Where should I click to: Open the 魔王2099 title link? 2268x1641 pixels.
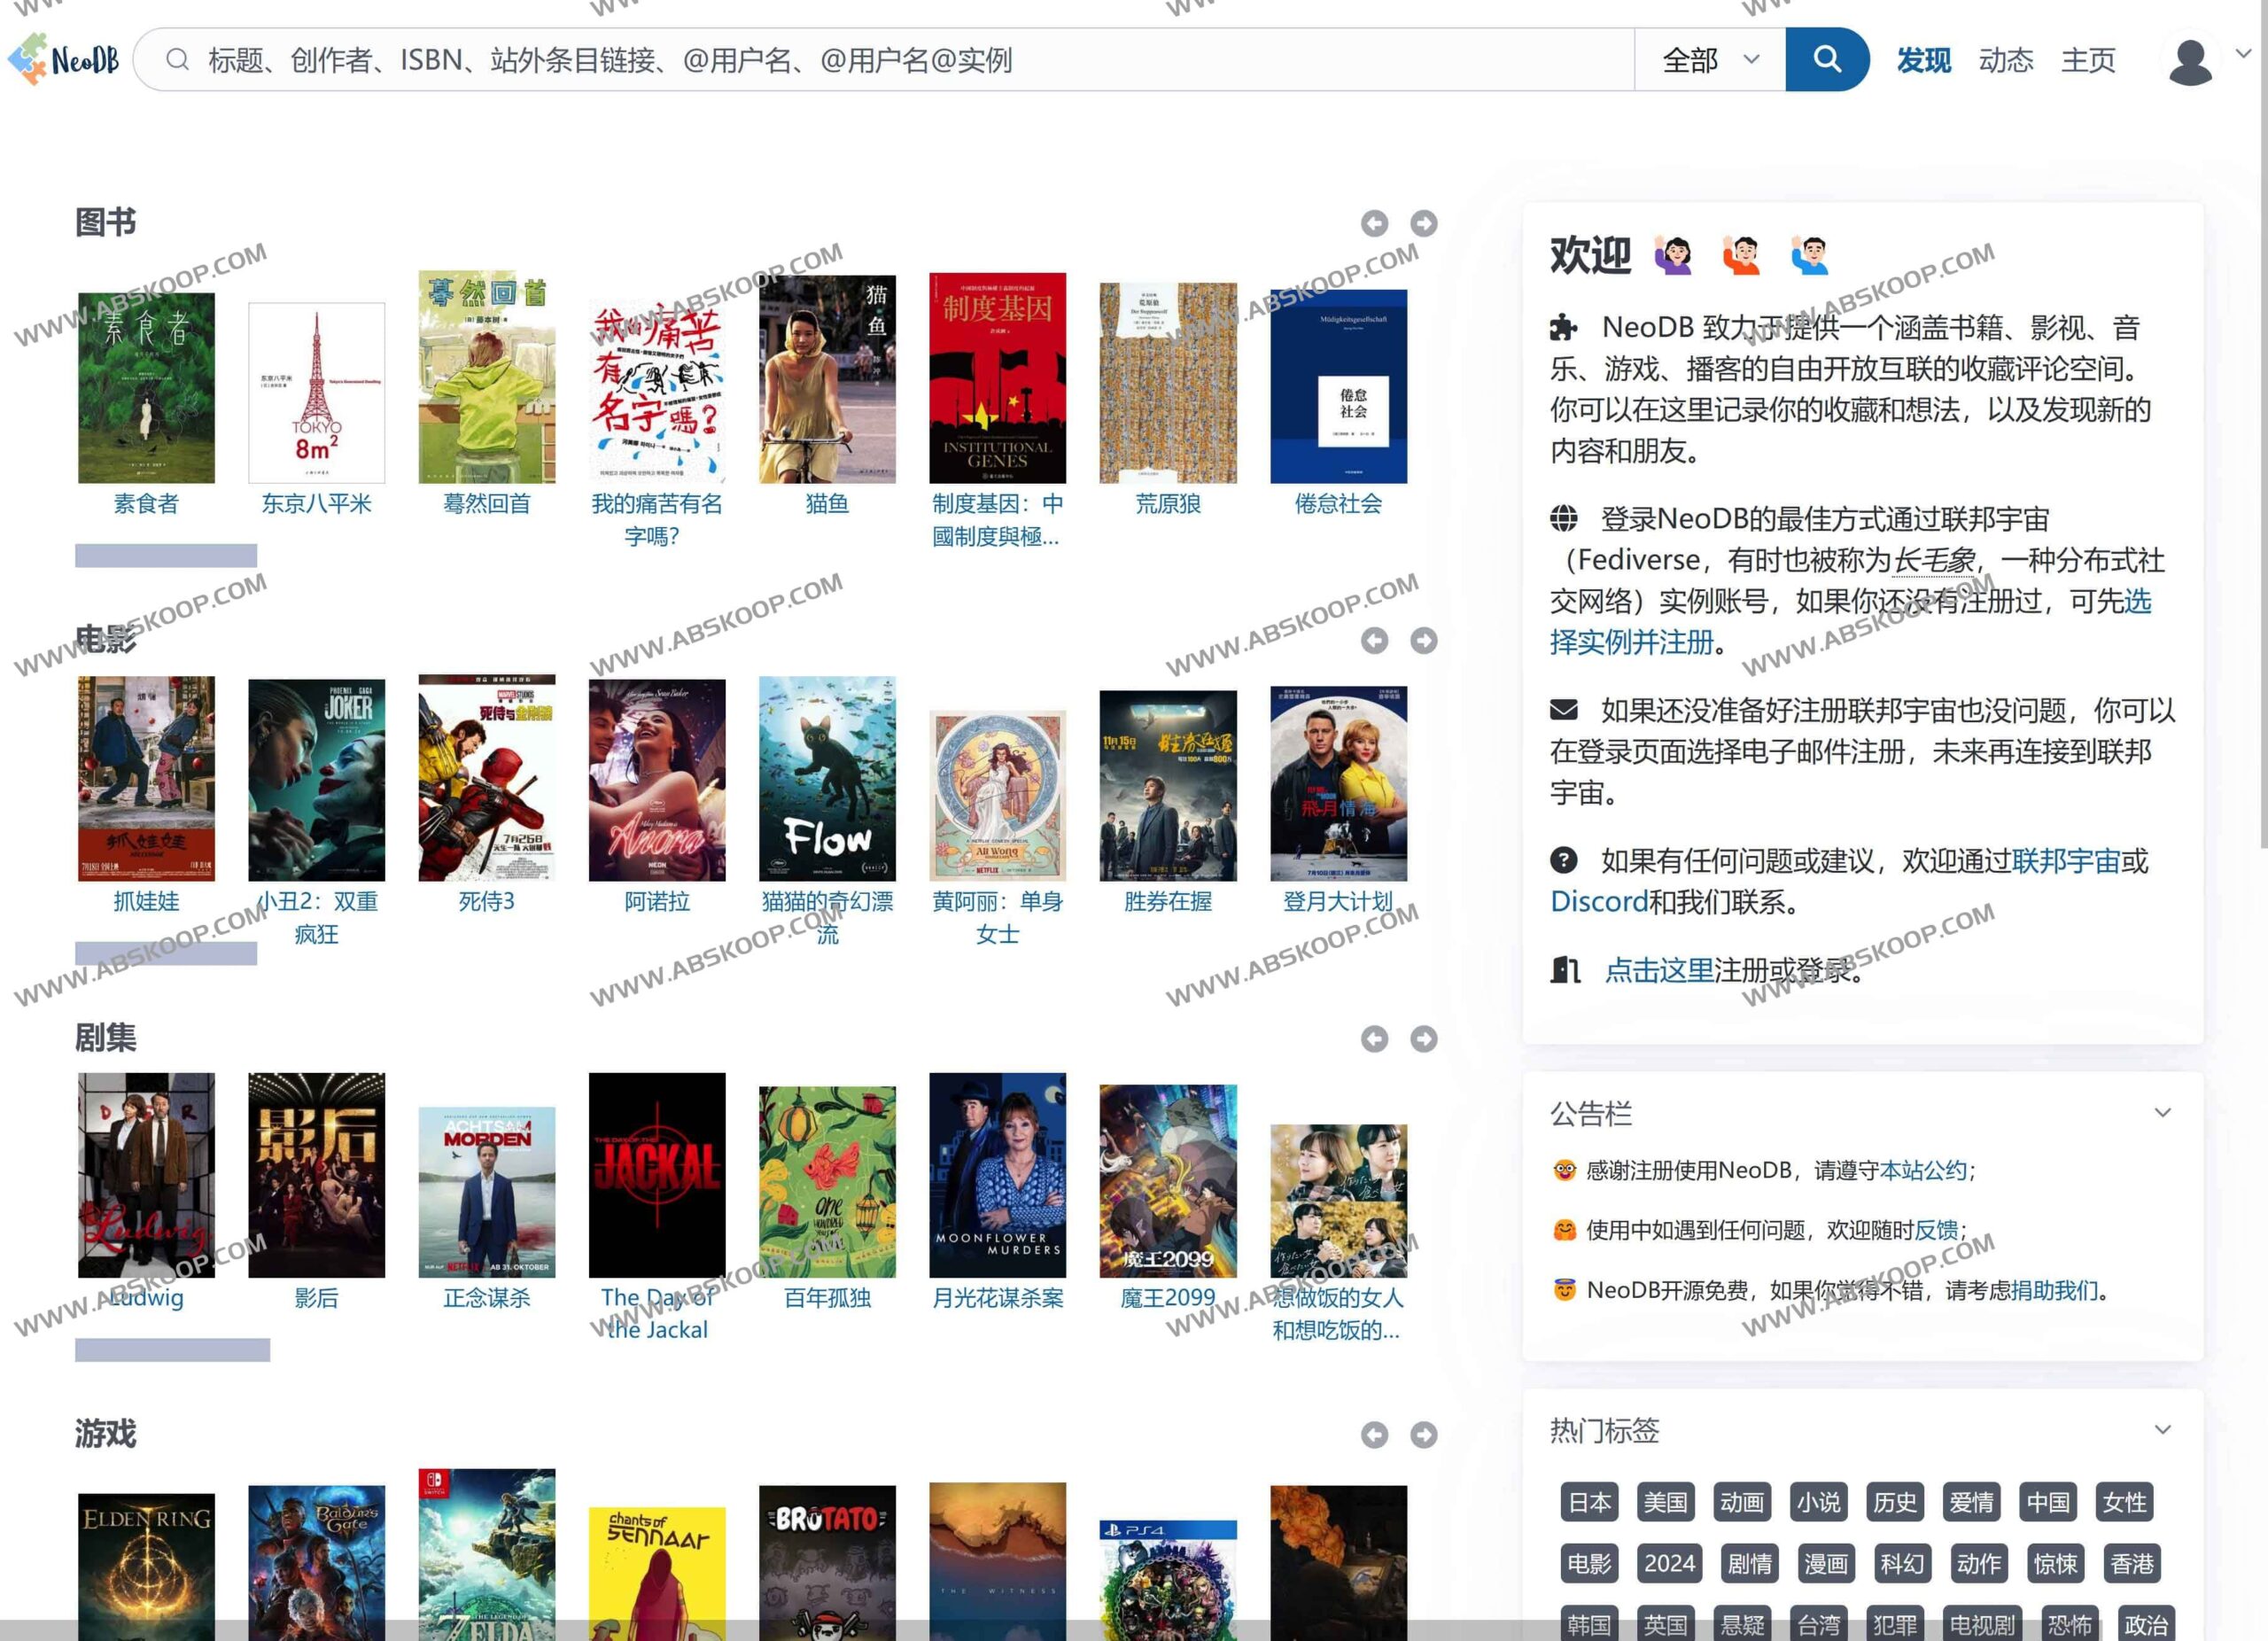[x=1168, y=1298]
